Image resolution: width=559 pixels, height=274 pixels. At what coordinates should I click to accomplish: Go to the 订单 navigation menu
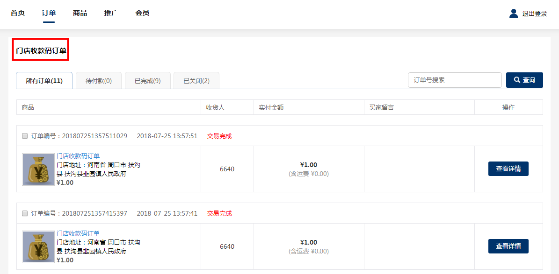49,13
